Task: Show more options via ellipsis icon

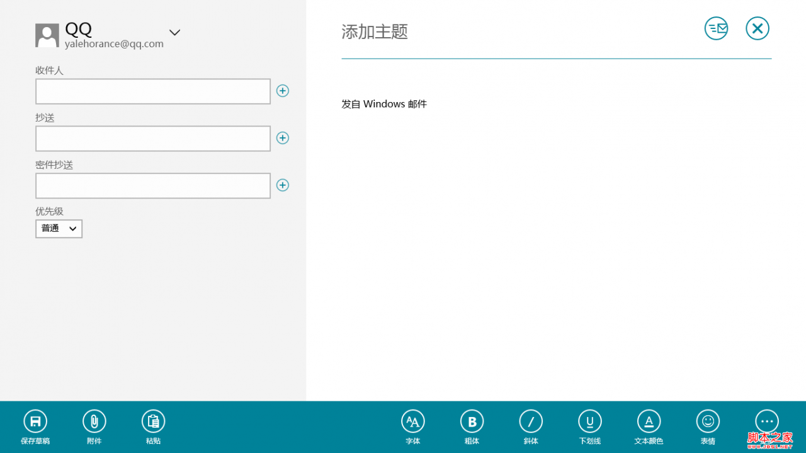Action: pos(767,421)
